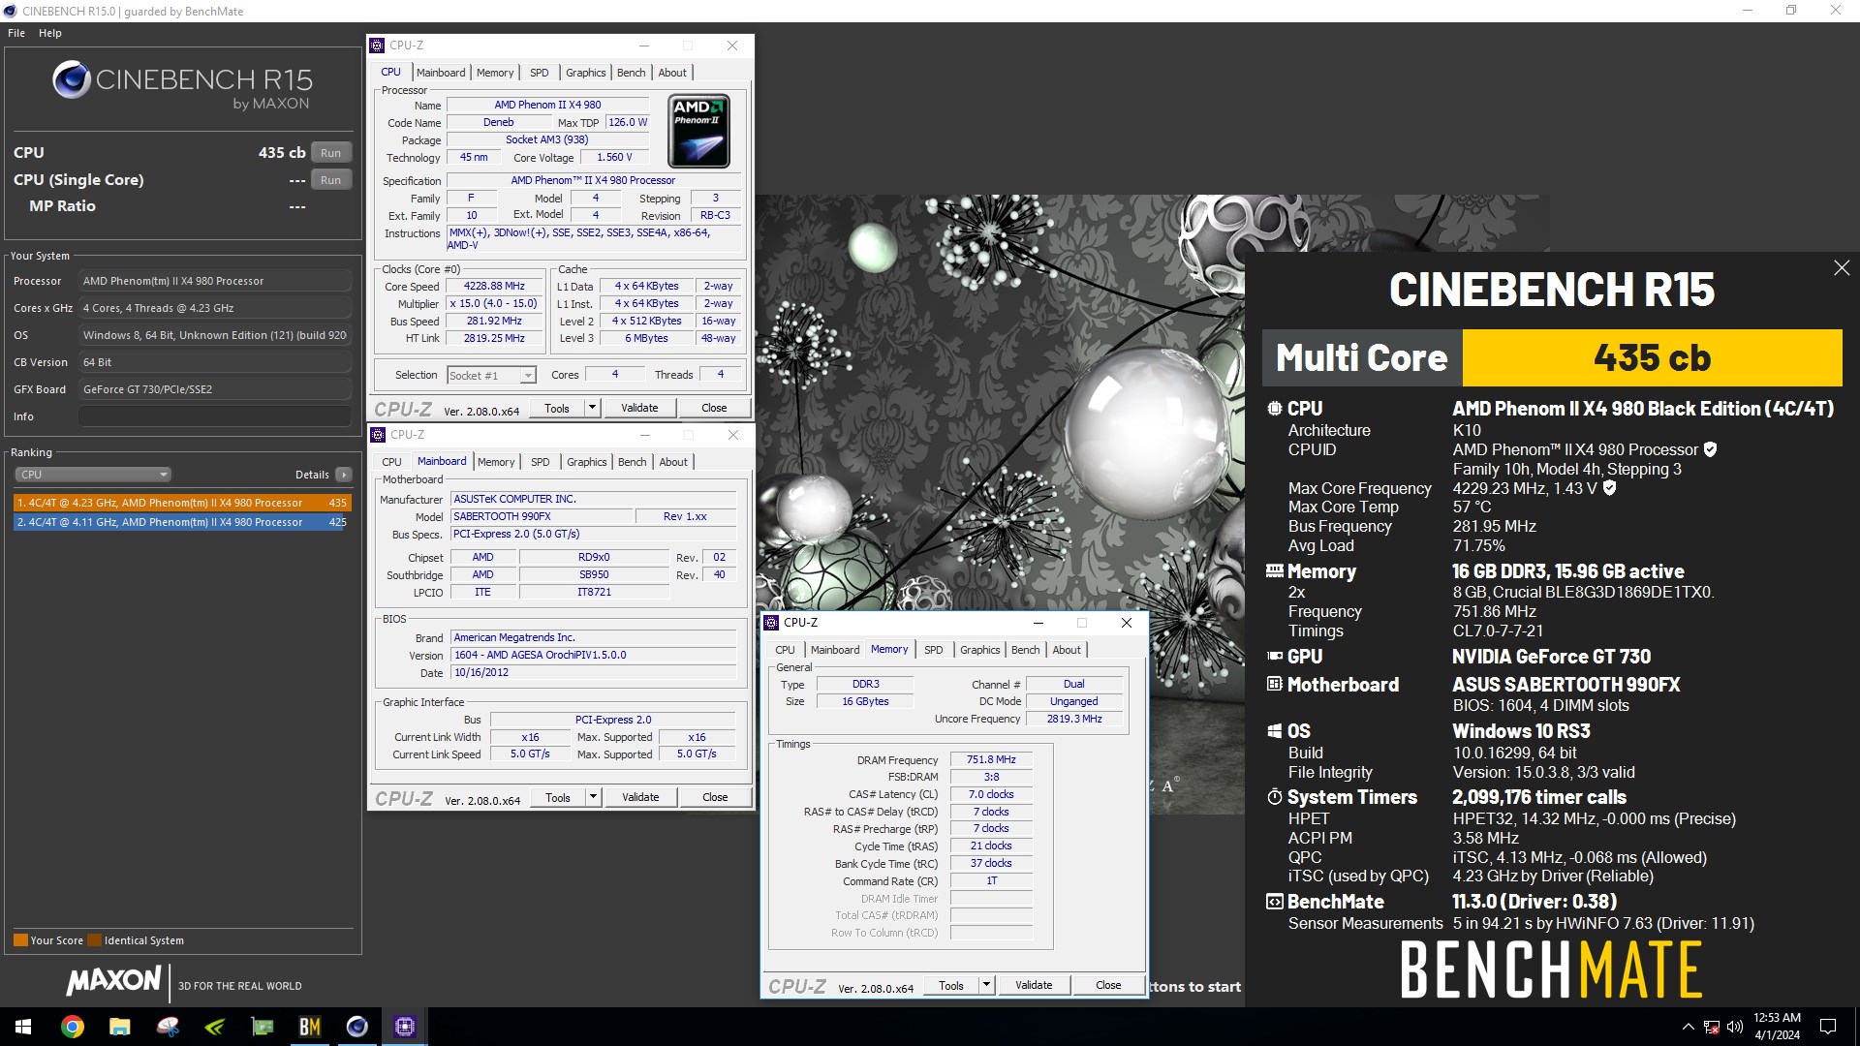Open File Explorer from the taskbar
Image resolution: width=1860 pixels, height=1046 pixels.
click(x=119, y=1027)
